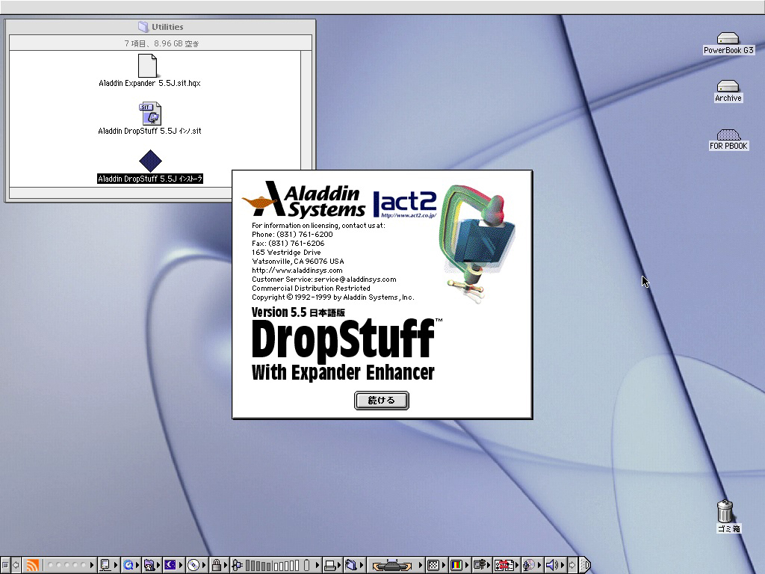The image size is (765, 574).
Task: Select the PowerBook G3 disk icon
Action: coord(728,38)
